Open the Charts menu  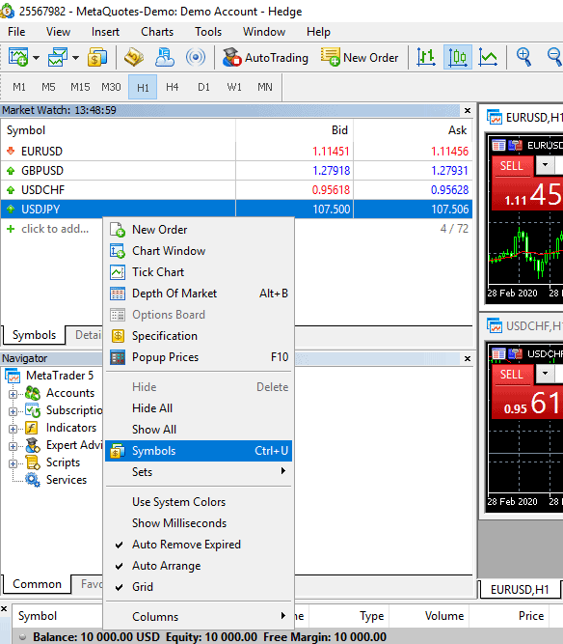pos(157,32)
